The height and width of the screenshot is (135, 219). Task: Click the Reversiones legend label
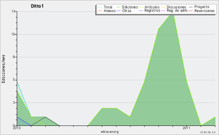pyautogui.click(x=204, y=11)
